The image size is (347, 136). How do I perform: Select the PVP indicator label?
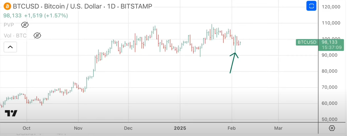tap(9, 25)
